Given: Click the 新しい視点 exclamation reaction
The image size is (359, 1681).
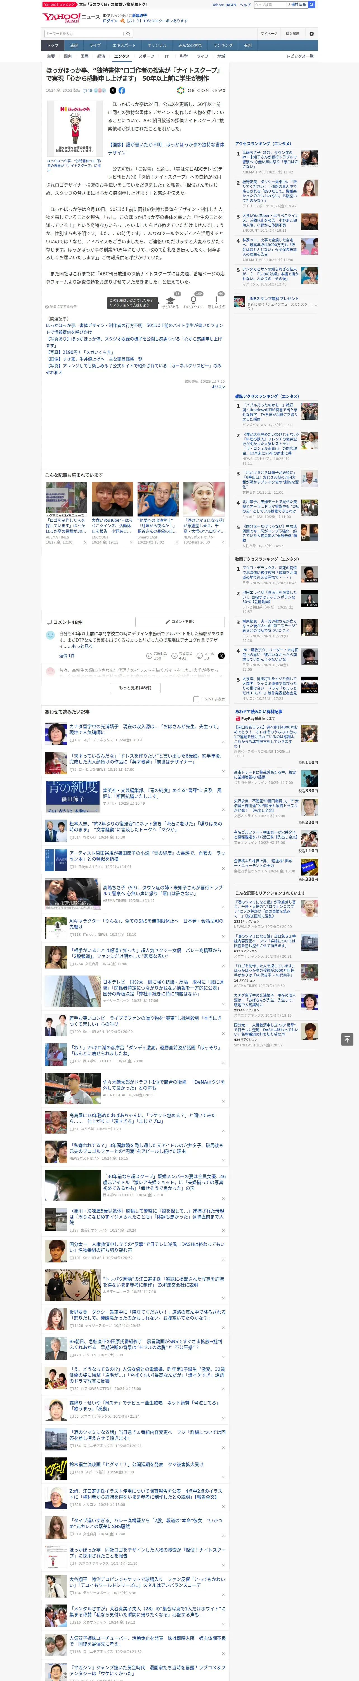Looking at the screenshot, I should coord(216,301).
